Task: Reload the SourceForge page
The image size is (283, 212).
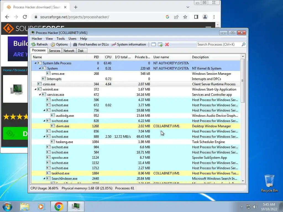Action: (25, 17)
